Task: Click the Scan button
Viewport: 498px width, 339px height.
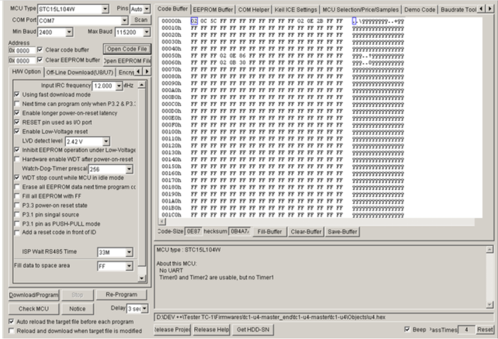Action: [141, 20]
